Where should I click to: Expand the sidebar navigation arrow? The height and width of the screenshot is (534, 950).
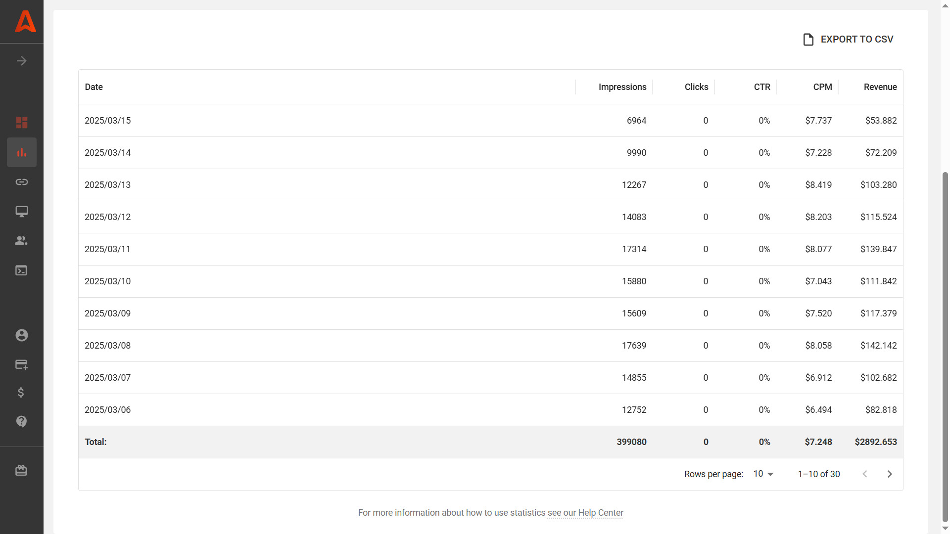click(22, 61)
